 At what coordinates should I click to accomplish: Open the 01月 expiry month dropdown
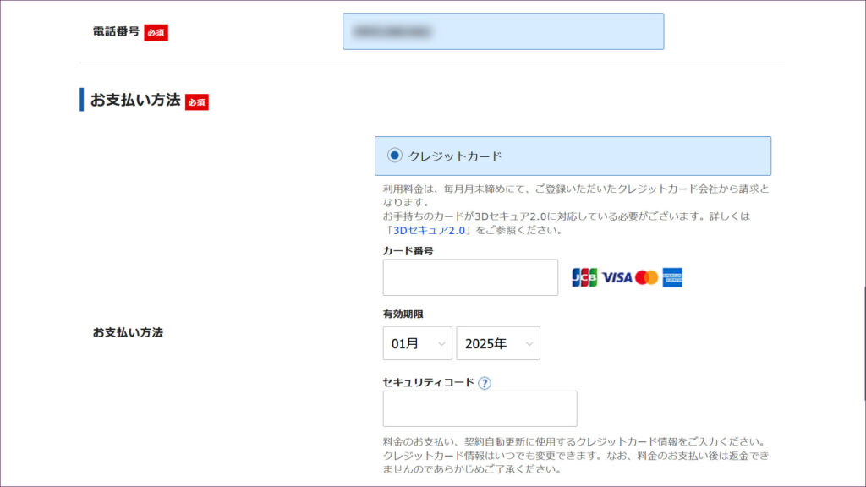coord(418,343)
